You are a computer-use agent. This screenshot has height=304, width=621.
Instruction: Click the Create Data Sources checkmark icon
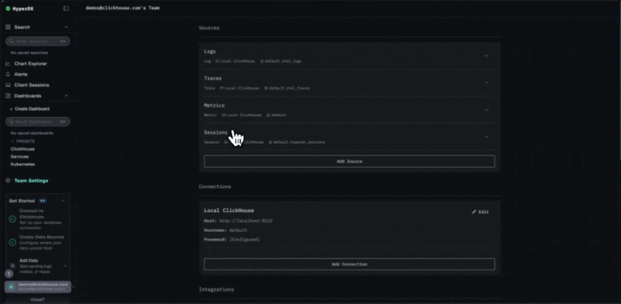click(13, 243)
